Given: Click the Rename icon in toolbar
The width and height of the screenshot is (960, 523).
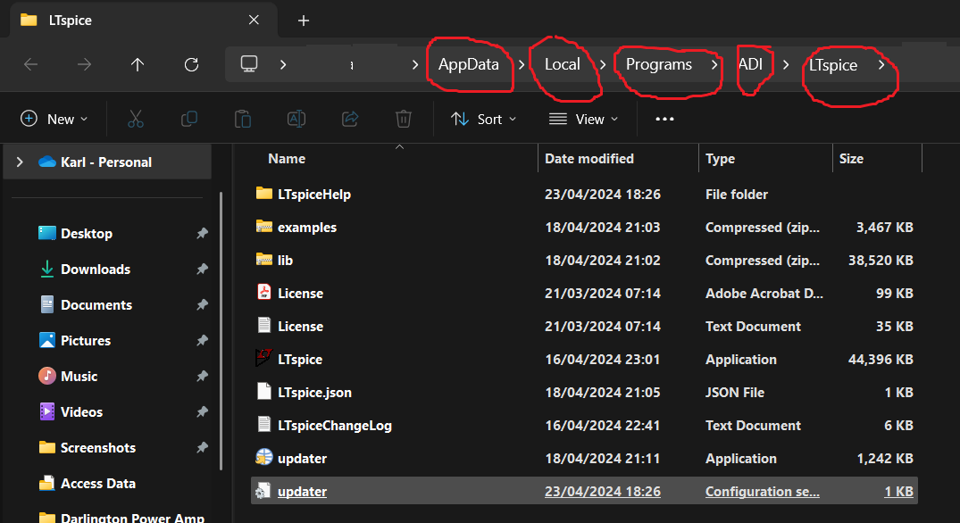Looking at the screenshot, I should pos(296,119).
